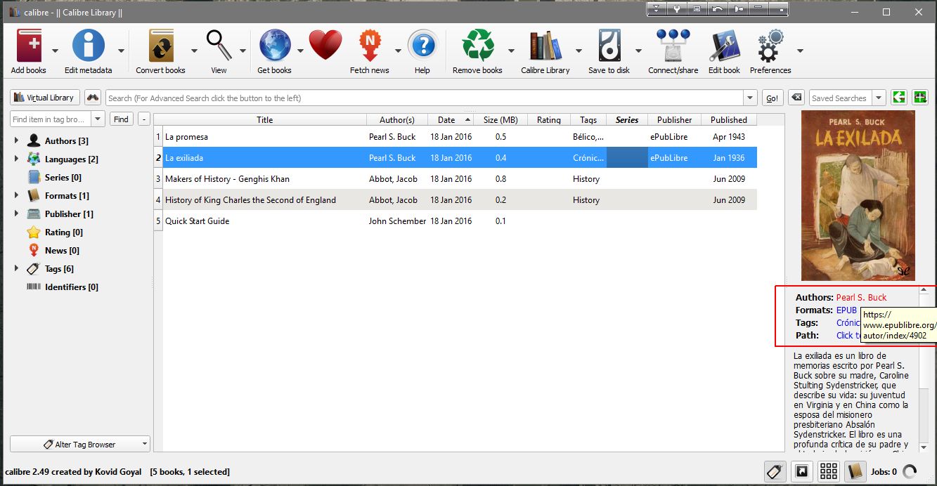Screen dimensions: 937x486
Task: Open the Help icon
Action: [422, 46]
